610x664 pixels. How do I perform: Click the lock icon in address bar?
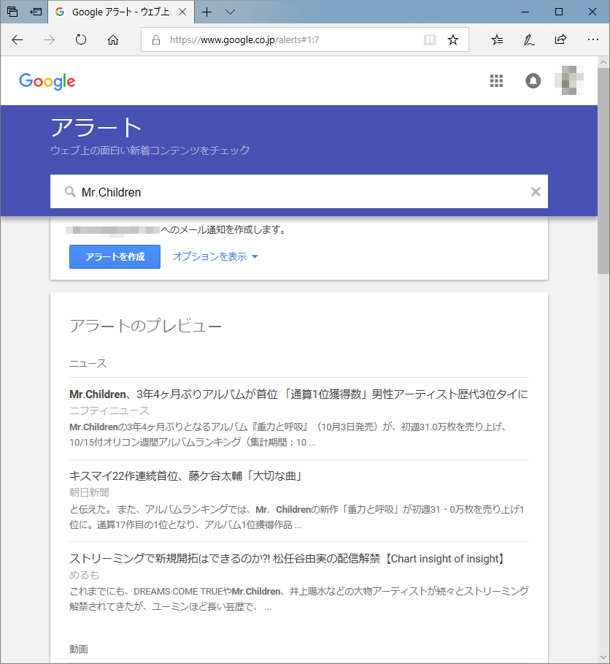[156, 39]
